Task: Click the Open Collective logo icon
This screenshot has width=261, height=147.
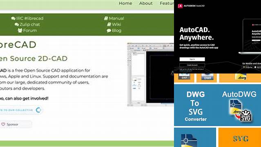Action: click(x=38, y=110)
